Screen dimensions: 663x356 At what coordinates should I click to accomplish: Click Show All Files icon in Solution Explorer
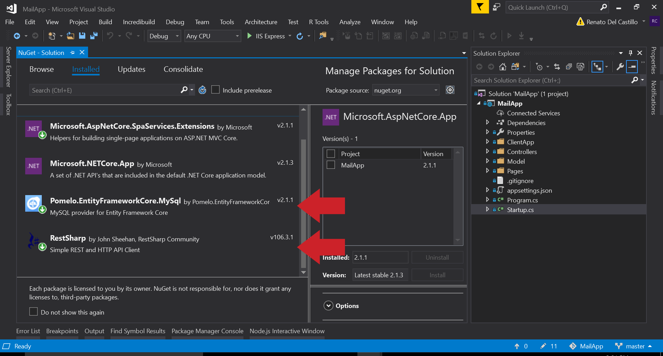tap(580, 67)
